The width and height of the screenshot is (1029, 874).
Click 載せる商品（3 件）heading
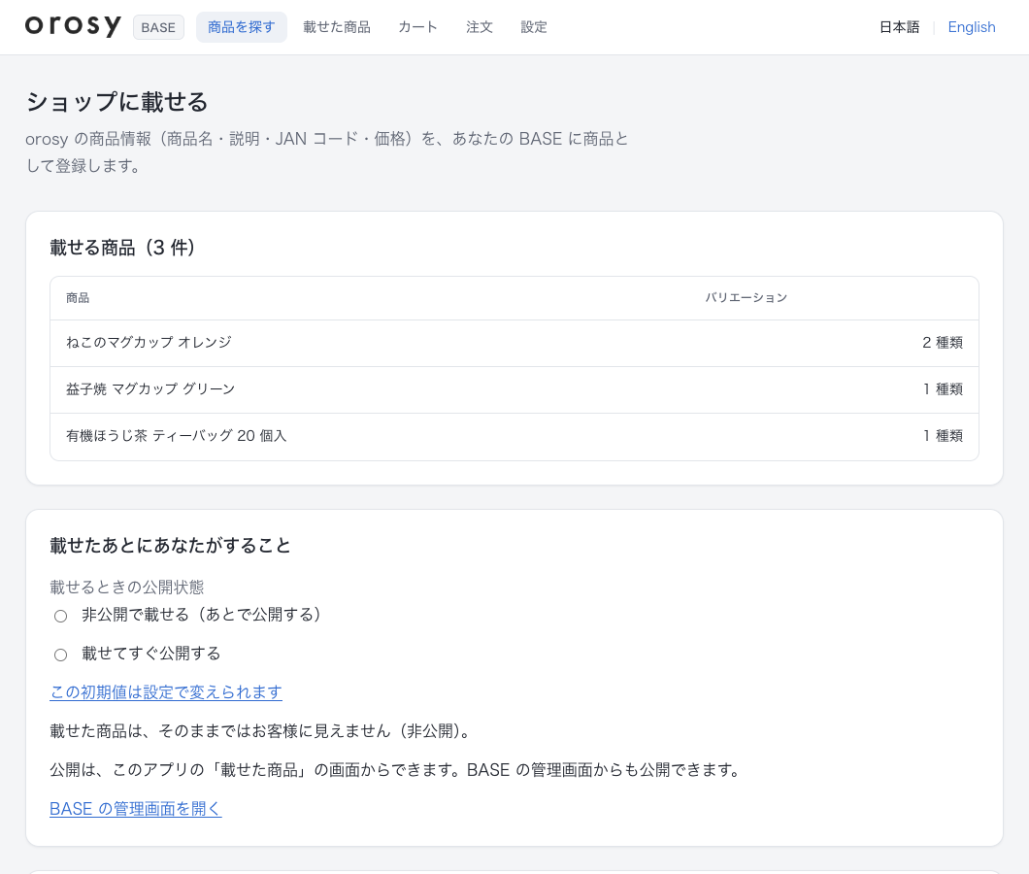pos(122,248)
